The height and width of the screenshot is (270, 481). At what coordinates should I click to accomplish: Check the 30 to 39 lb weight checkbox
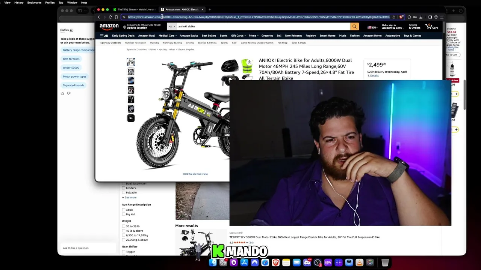[x=124, y=226]
